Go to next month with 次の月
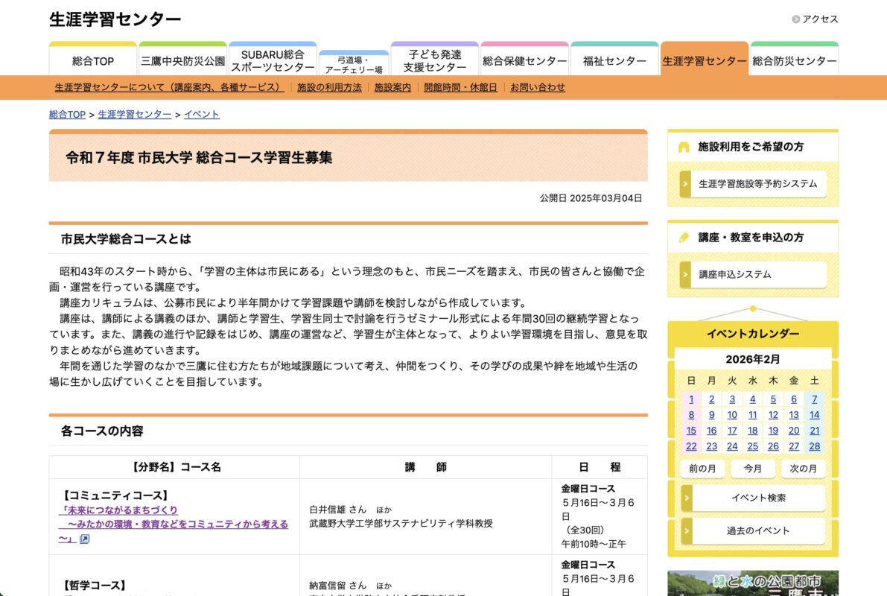The width and height of the screenshot is (887, 596). 803,469
